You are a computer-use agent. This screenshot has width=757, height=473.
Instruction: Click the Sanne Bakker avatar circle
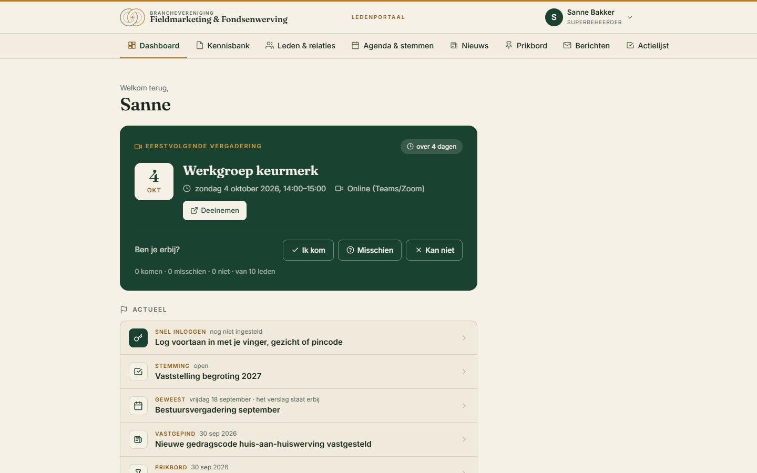point(554,17)
